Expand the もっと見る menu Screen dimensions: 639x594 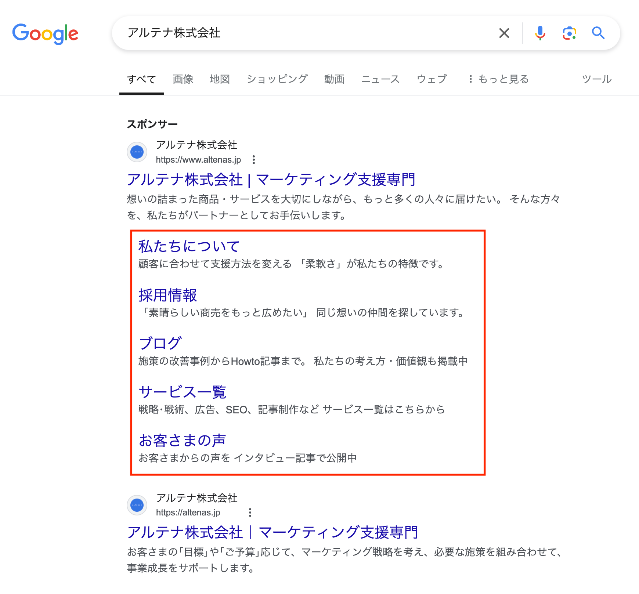click(498, 79)
